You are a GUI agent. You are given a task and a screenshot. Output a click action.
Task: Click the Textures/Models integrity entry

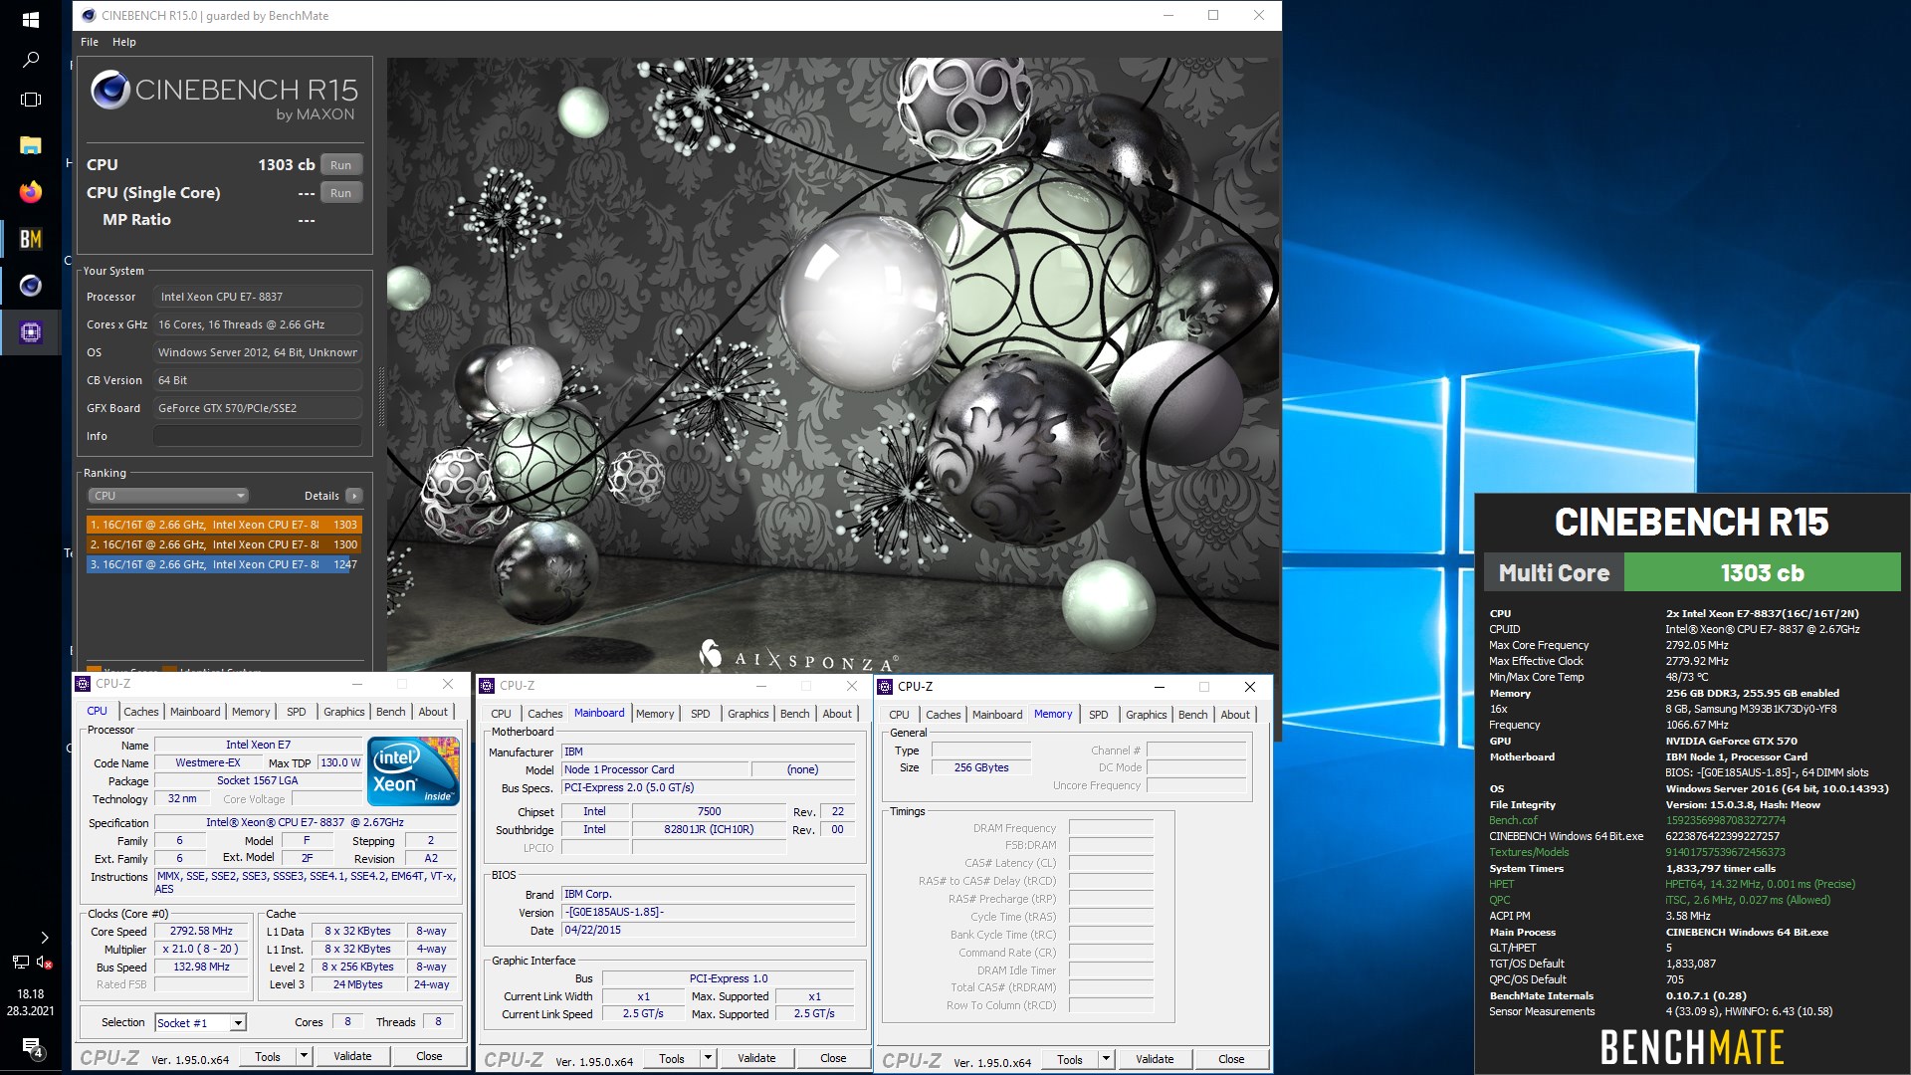point(1529,853)
